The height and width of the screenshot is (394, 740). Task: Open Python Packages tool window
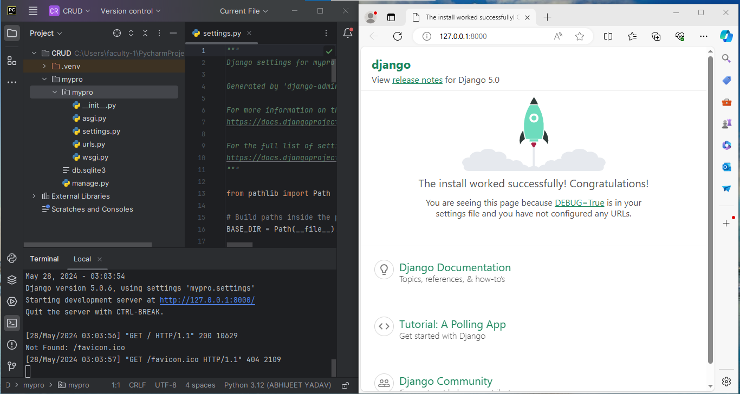point(11,258)
